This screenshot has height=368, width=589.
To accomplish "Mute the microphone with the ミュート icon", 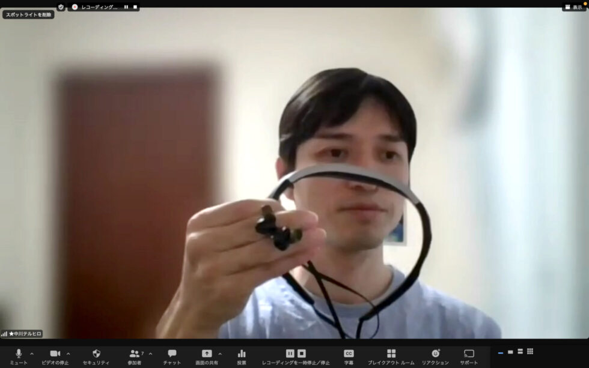I will pyautogui.click(x=19, y=354).
